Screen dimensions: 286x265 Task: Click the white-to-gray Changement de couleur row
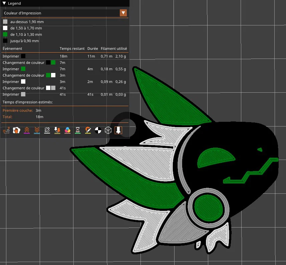(65, 88)
